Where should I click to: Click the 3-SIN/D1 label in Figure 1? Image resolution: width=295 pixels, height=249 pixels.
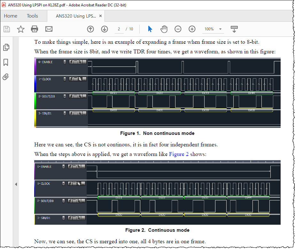[x=45, y=113]
